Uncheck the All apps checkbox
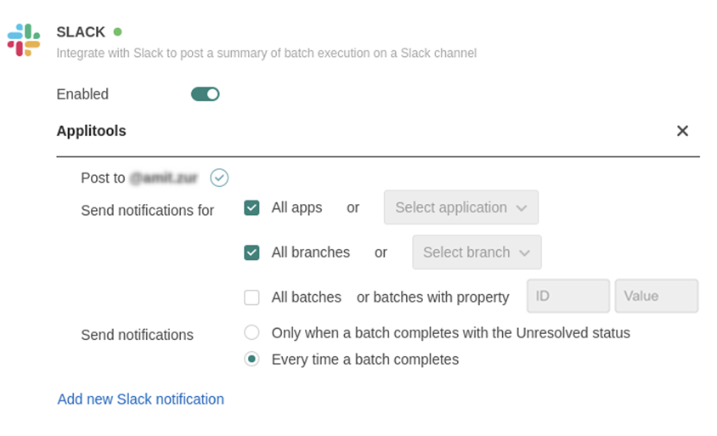Image resolution: width=717 pixels, height=436 pixels. [251, 207]
